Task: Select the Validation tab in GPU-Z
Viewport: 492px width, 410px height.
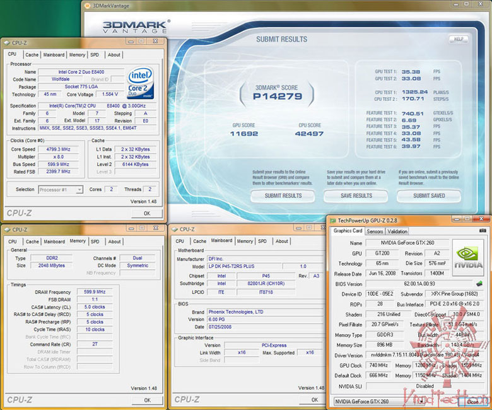Action: click(397, 231)
